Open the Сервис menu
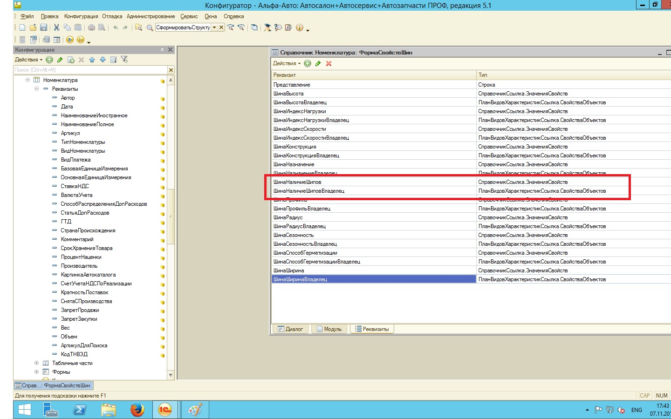This screenshot has width=671, height=419. click(x=189, y=16)
